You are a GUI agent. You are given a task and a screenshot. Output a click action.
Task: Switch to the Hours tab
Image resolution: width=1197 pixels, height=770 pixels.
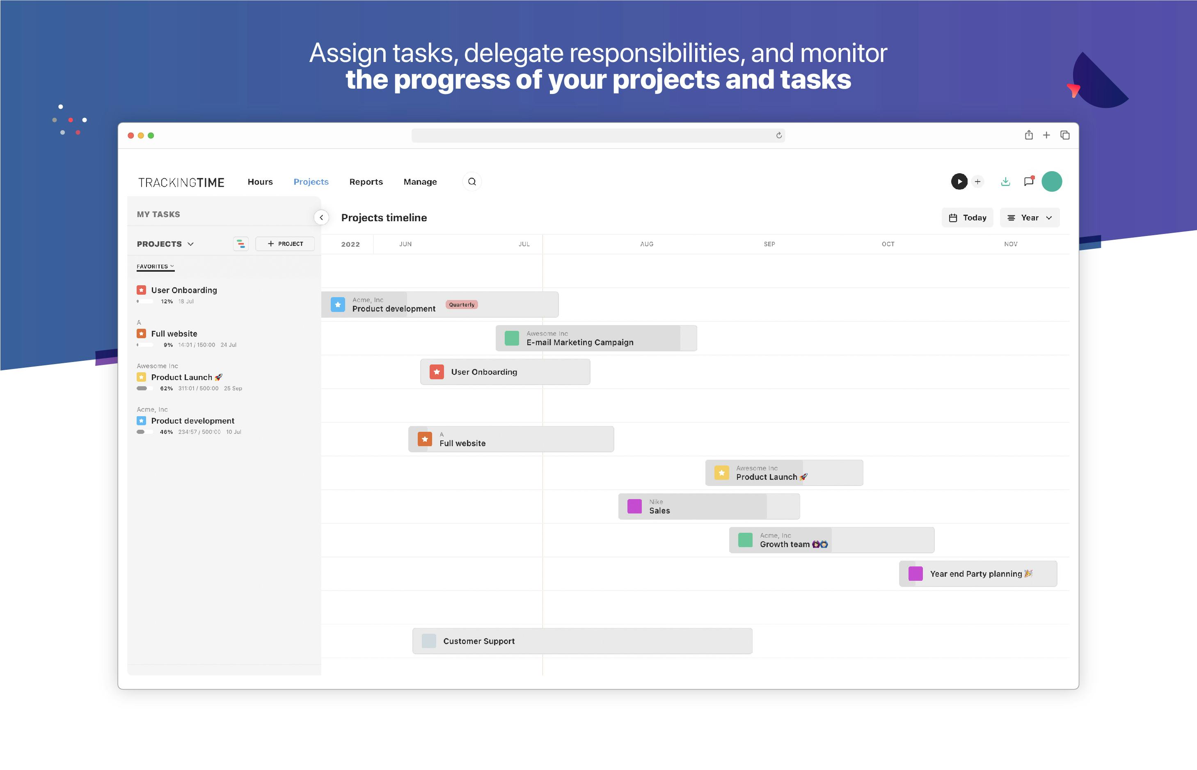[260, 181]
